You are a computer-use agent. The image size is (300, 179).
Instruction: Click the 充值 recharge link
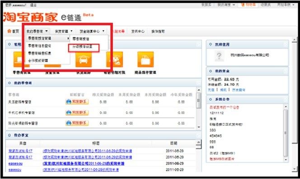tap(211, 90)
